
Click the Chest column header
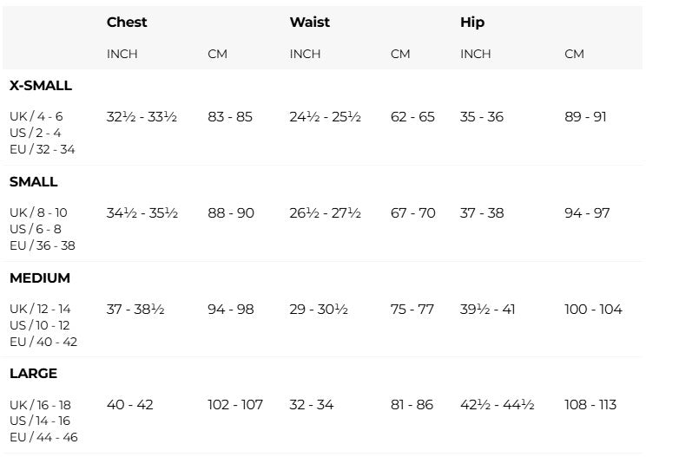127,23
